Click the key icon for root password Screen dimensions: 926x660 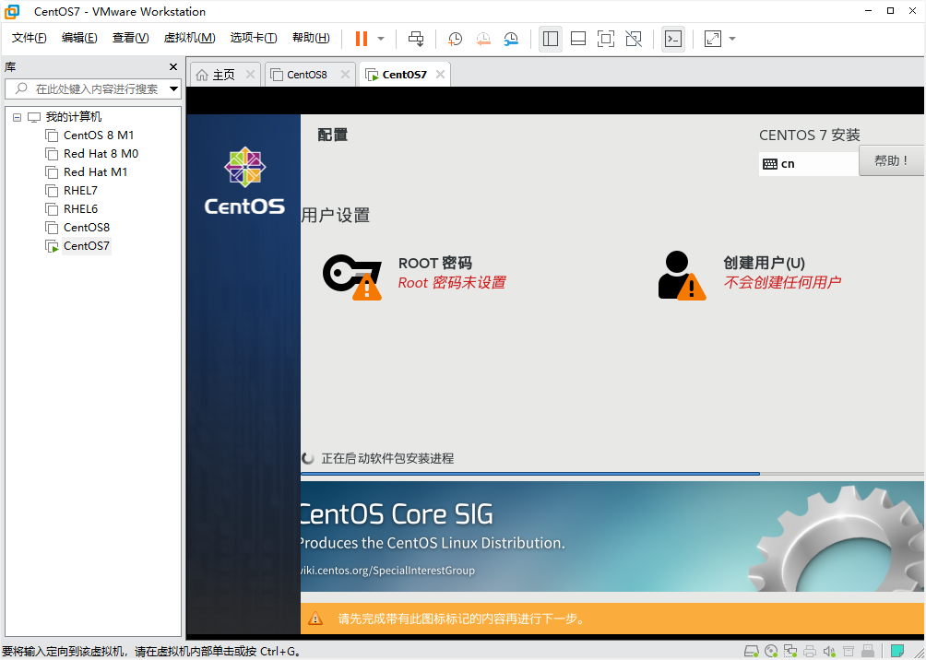pyautogui.click(x=352, y=277)
